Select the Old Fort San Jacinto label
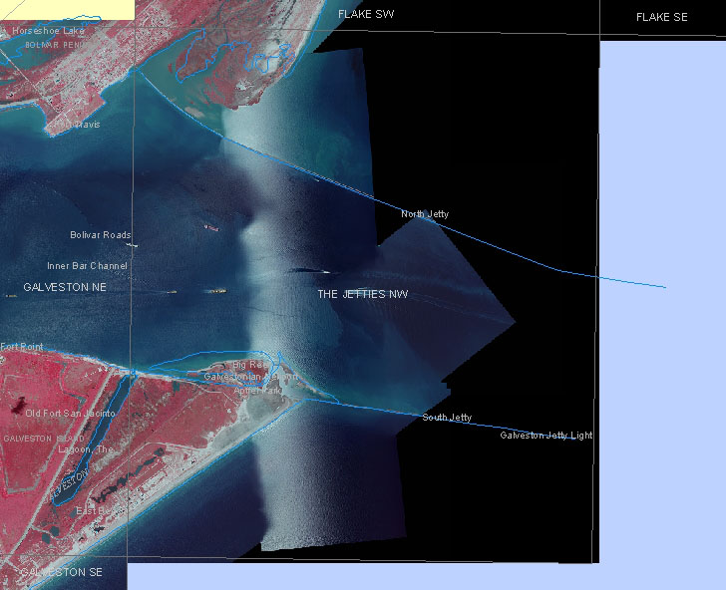 tap(71, 413)
